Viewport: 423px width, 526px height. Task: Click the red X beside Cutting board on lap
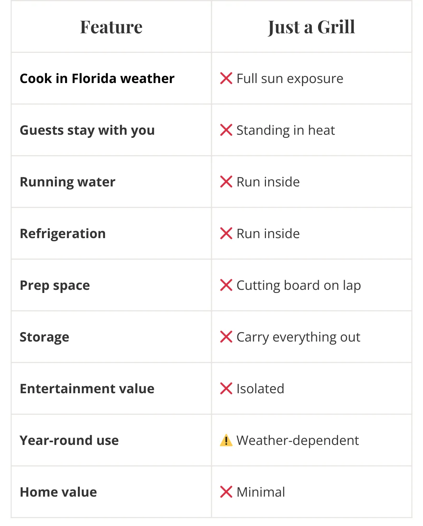click(x=226, y=285)
